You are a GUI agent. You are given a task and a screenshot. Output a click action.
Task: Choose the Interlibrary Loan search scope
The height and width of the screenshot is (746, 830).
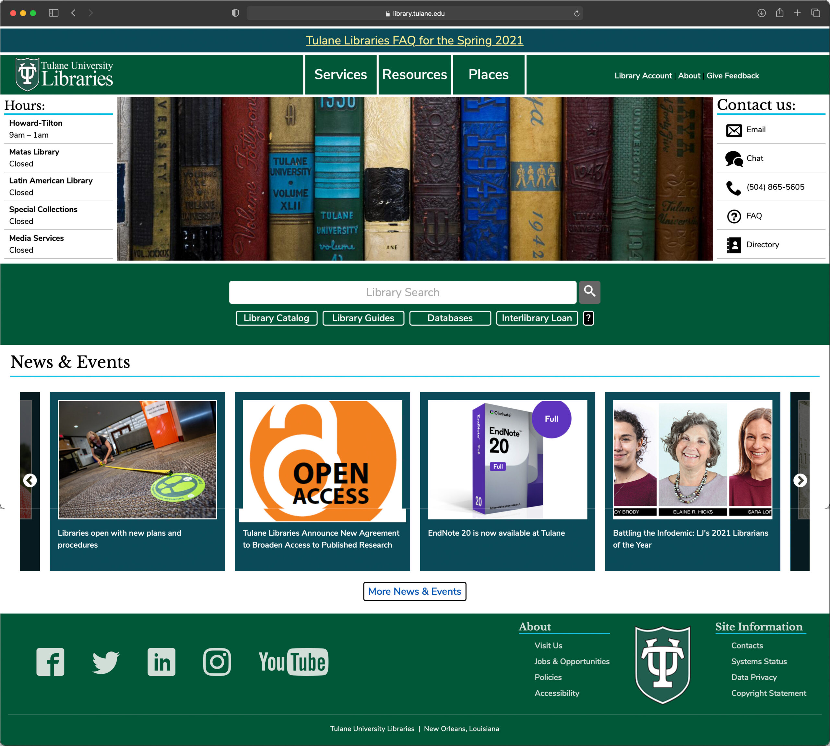tap(537, 318)
